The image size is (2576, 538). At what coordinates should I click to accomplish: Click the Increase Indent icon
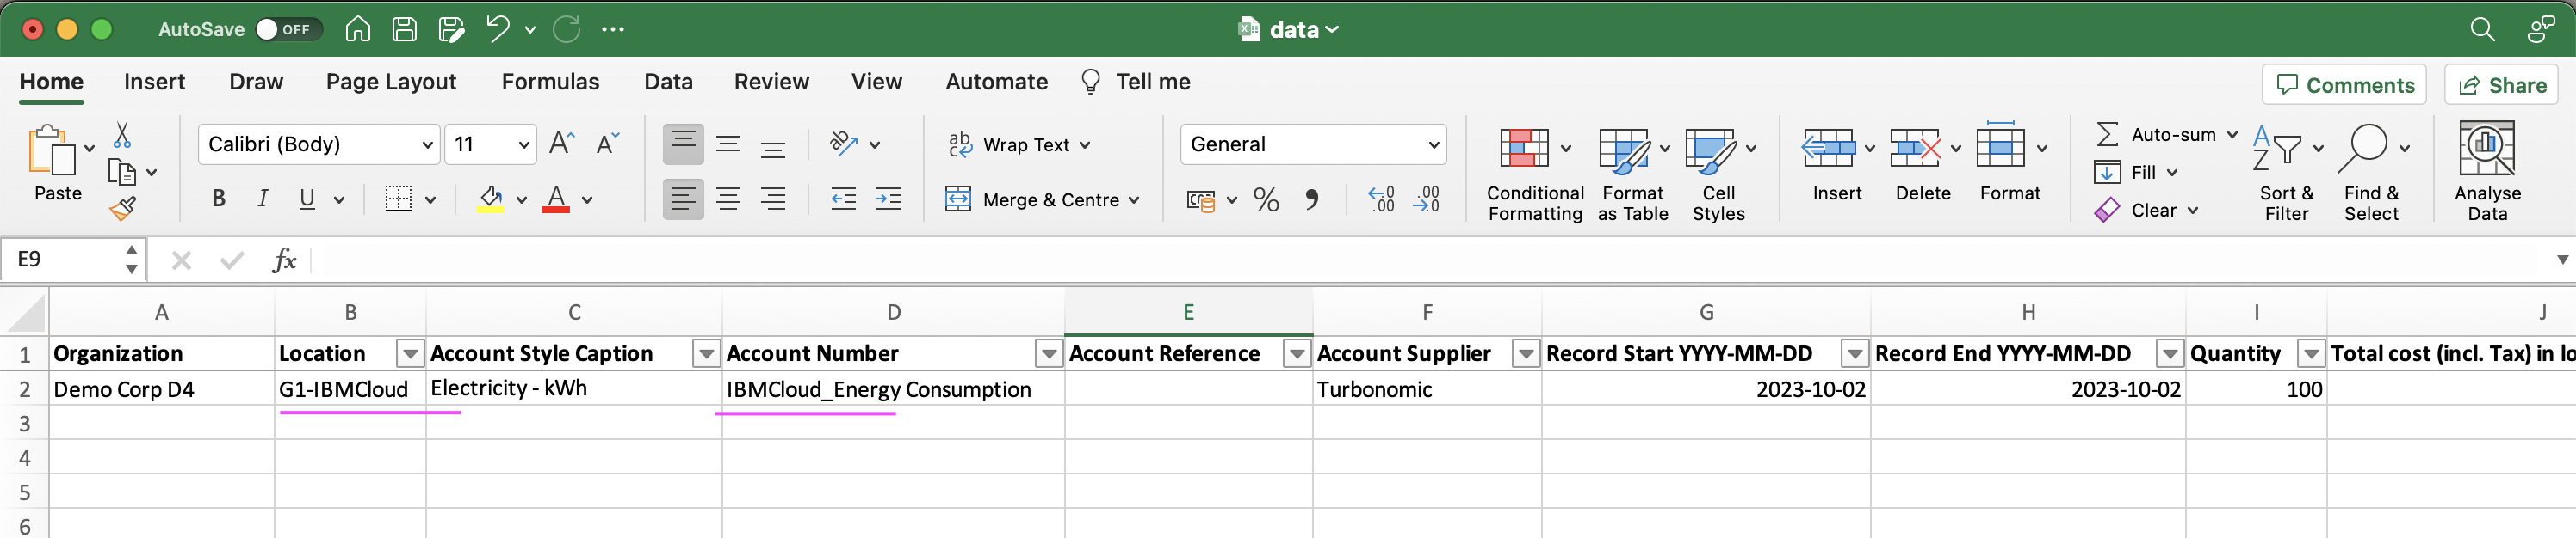(x=887, y=199)
